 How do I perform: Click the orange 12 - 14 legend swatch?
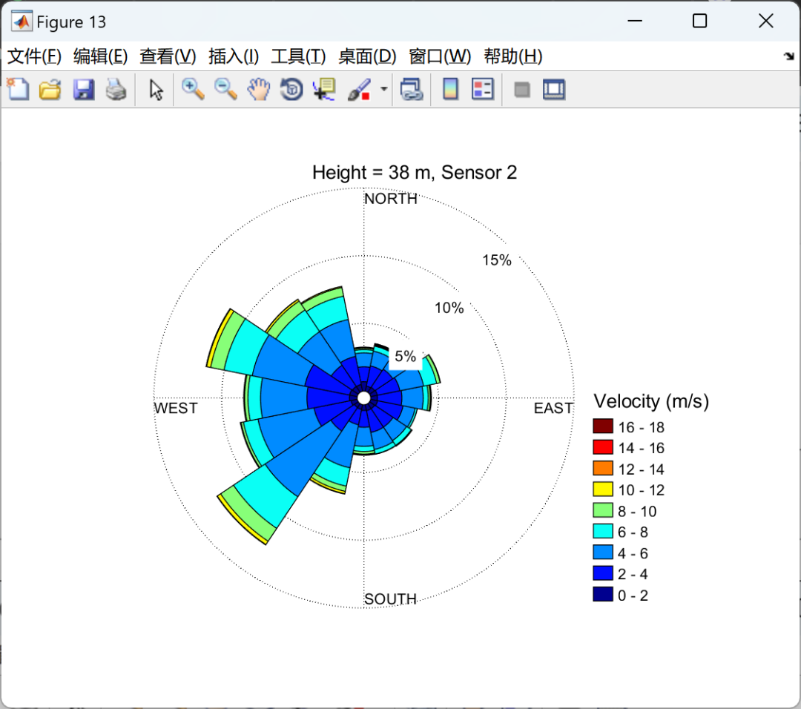(603, 468)
